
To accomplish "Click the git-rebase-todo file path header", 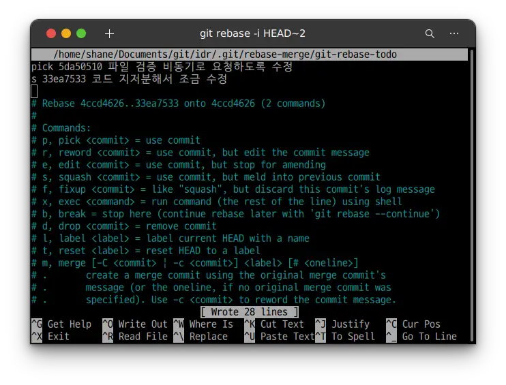I will coord(250,55).
